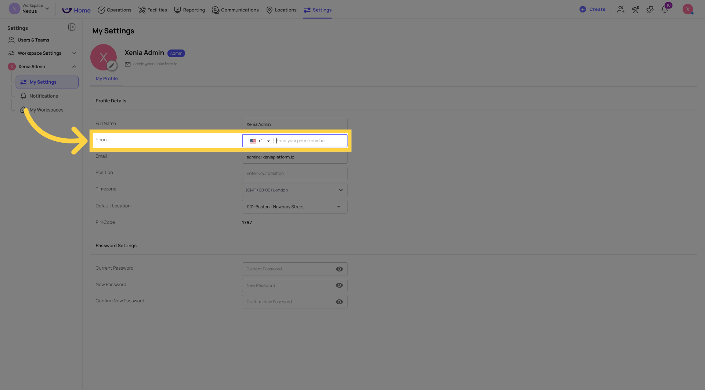Show the confirm password with eye icon
Viewport: 705px width, 390px height.
click(339, 302)
